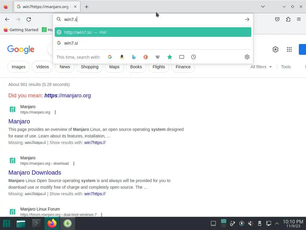The image size is (306, 230).
Task: Search this time with Bing
Action: pos(134,57)
